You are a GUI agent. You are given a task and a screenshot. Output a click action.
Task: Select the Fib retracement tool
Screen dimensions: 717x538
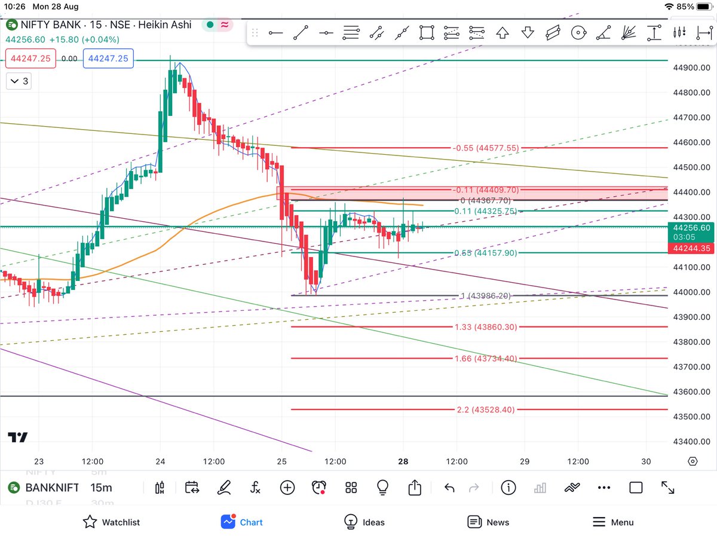click(351, 33)
